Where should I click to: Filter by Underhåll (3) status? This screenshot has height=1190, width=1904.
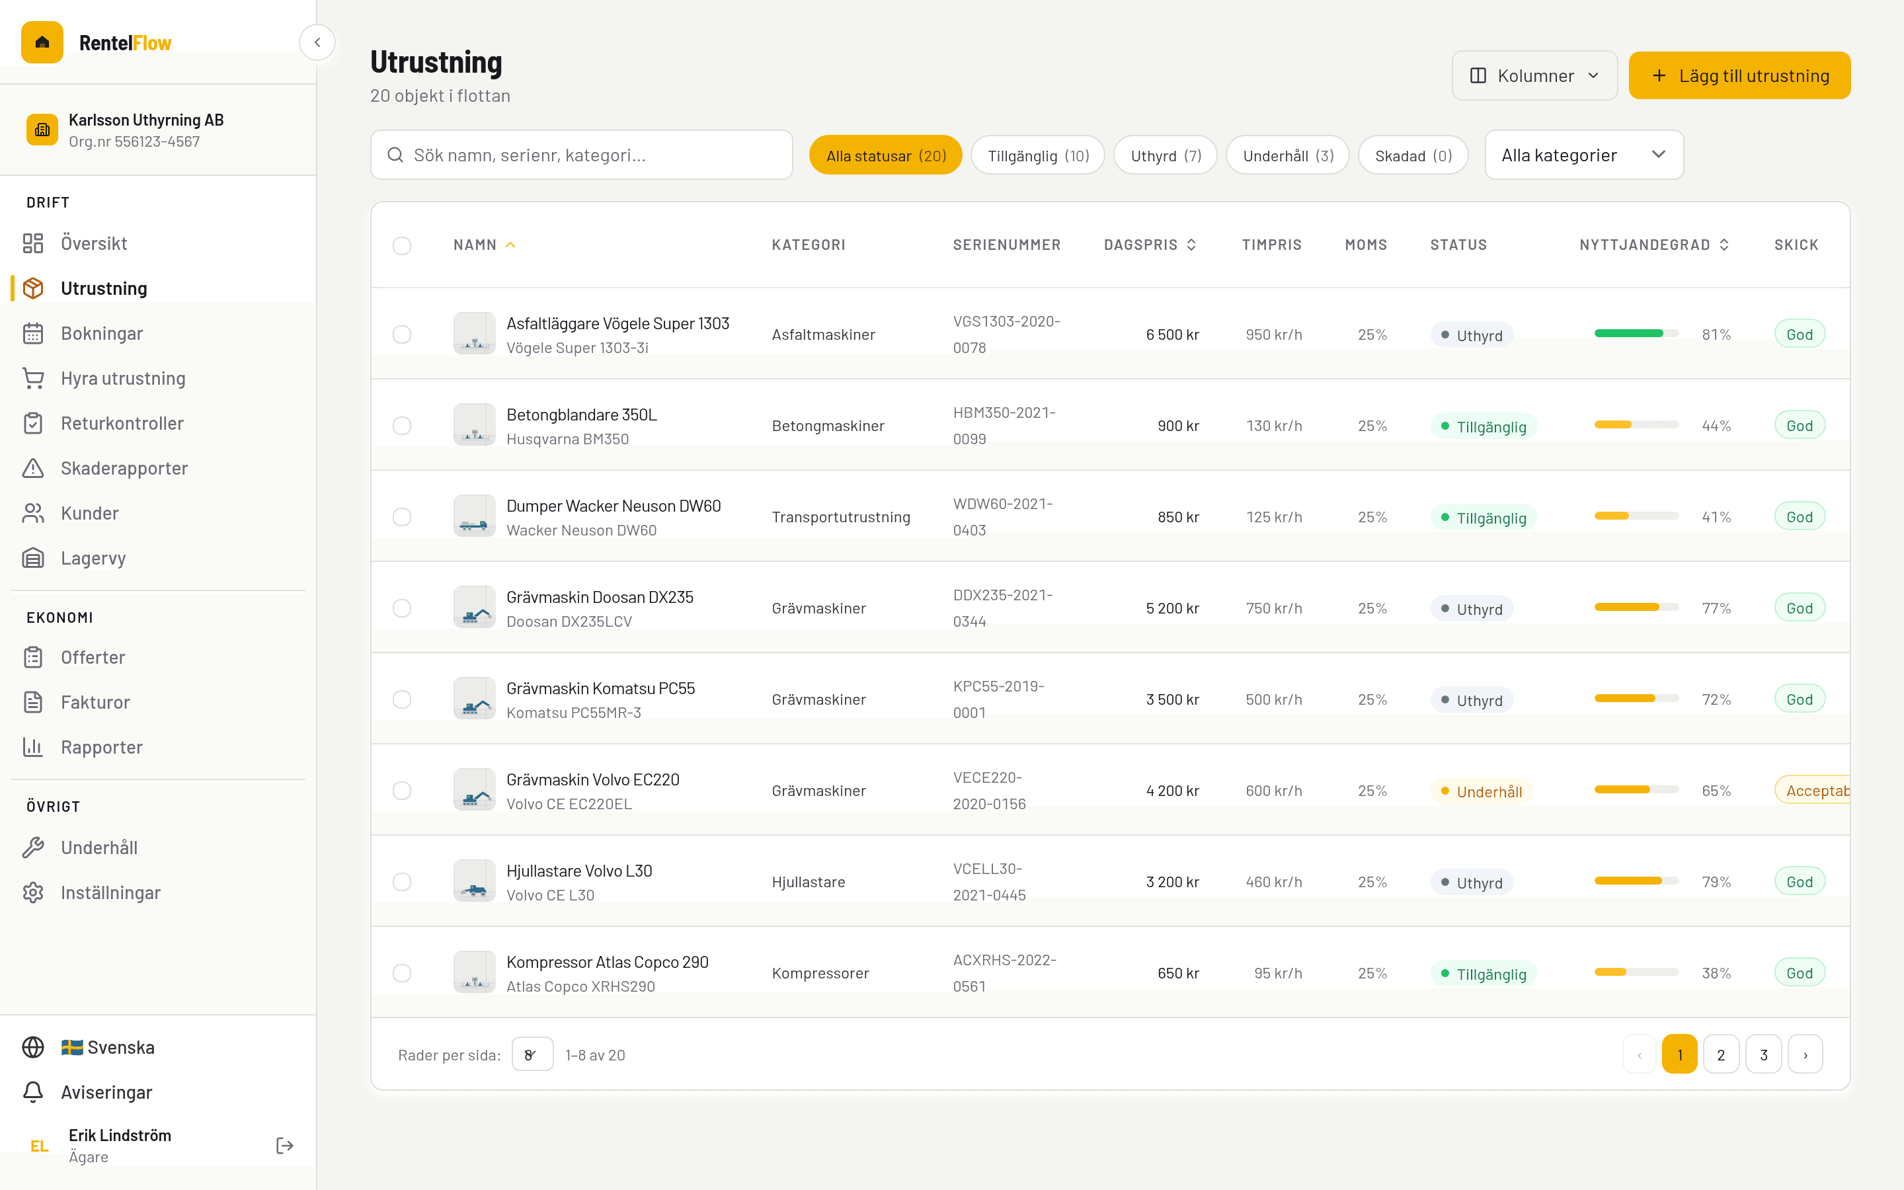pos(1288,156)
